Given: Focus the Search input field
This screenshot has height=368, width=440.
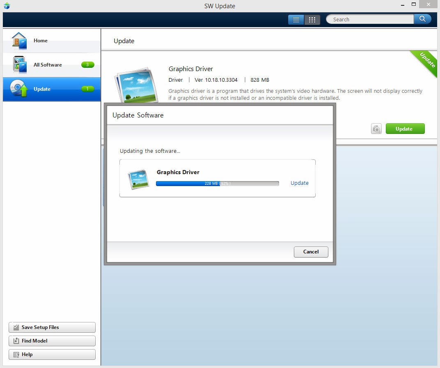Looking at the screenshot, I should point(370,19).
